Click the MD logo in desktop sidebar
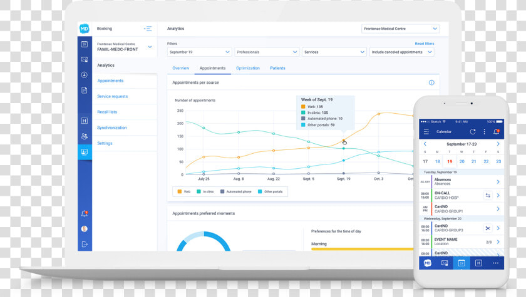The width and height of the screenshot is (526, 297). 84,29
